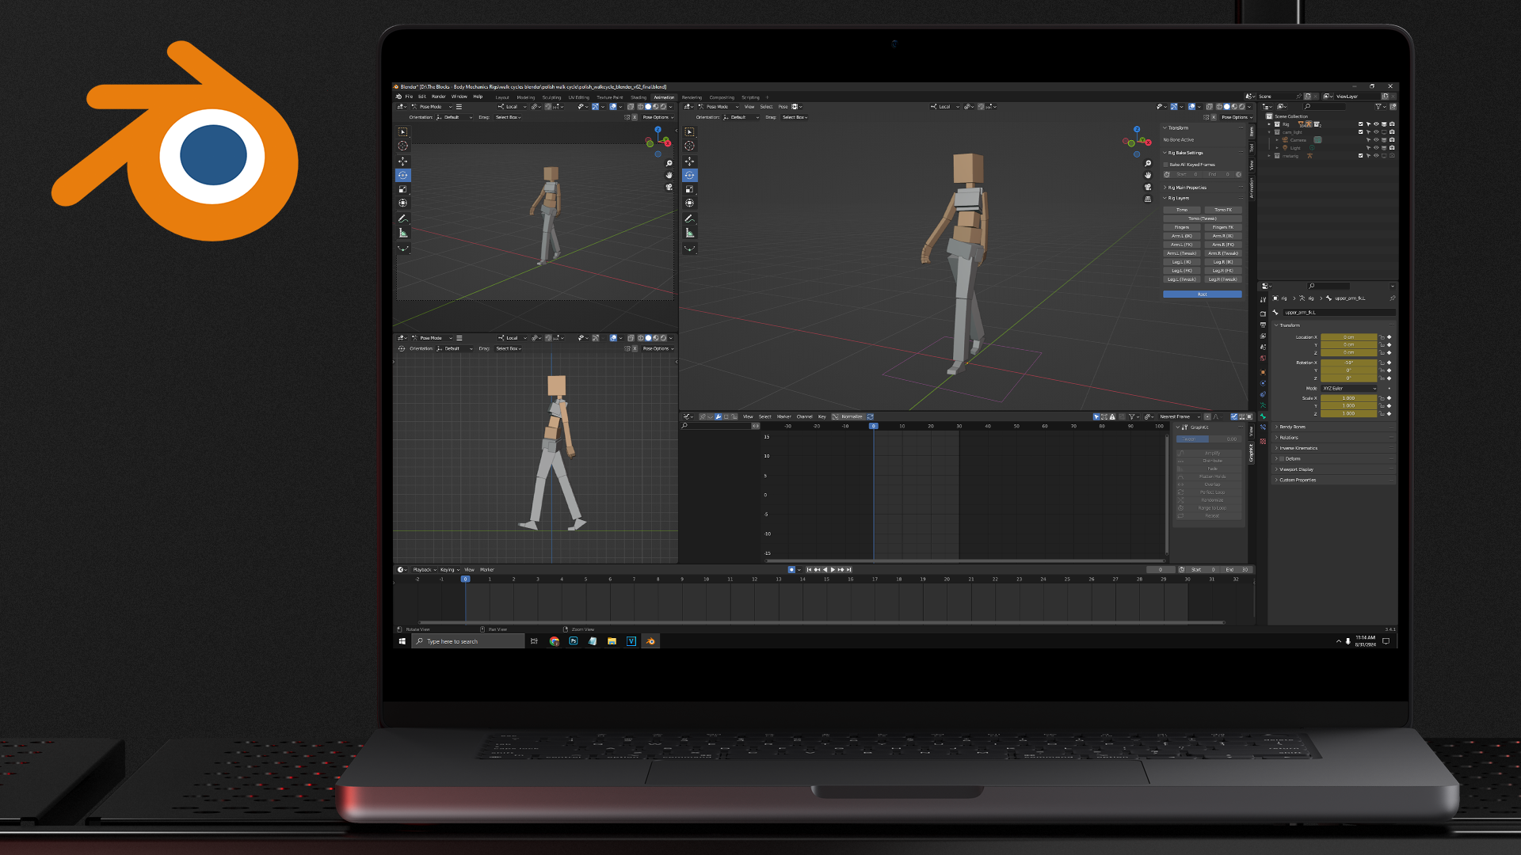Open Photoshop from the Windows taskbar
1521x855 pixels.
[574, 641]
